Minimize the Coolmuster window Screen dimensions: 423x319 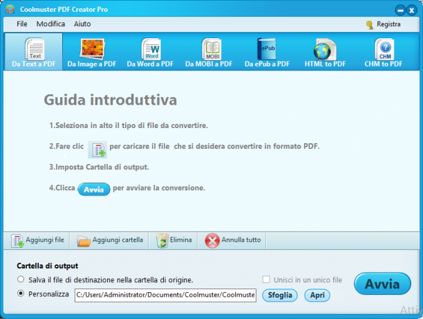[x=400, y=10]
